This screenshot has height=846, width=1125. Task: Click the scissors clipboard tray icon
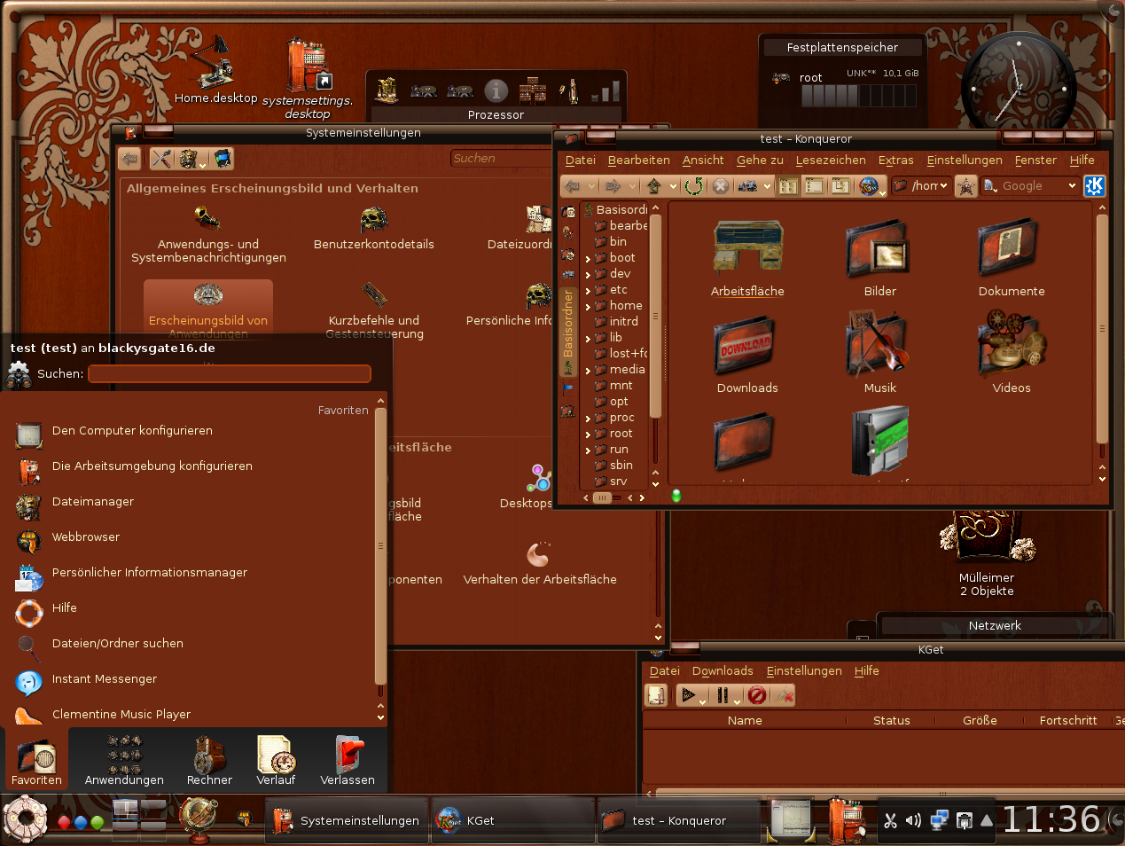(890, 820)
